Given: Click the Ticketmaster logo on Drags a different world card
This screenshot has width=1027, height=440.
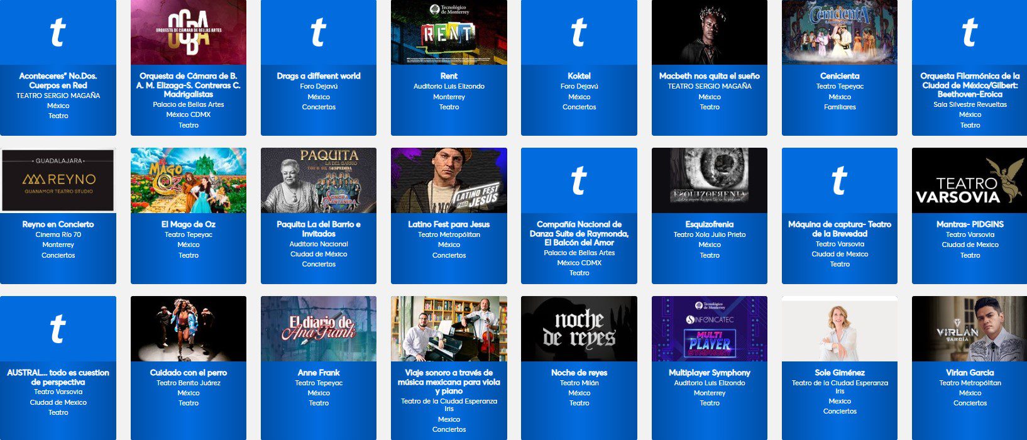Looking at the screenshot, I should coord(319,32).
